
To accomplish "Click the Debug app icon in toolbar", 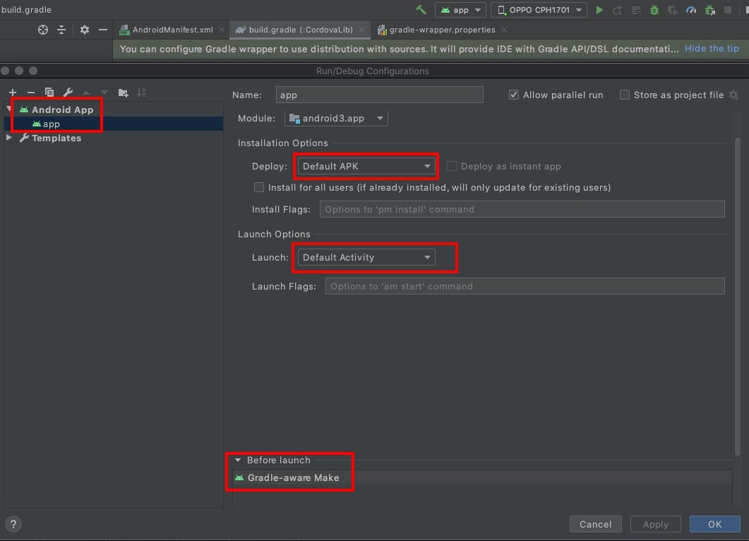I will 654,10.
